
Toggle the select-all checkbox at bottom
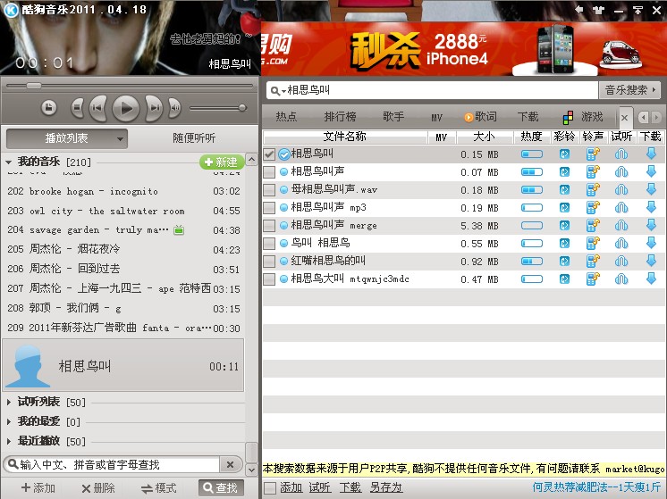coord(270,487)
